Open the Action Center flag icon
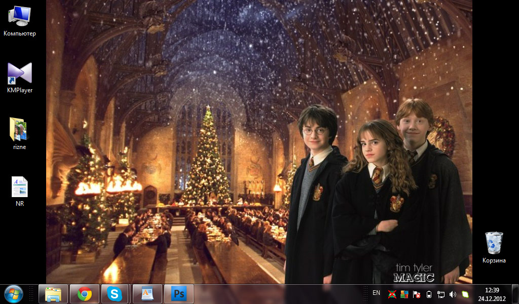519x304 pixels. 417,294
